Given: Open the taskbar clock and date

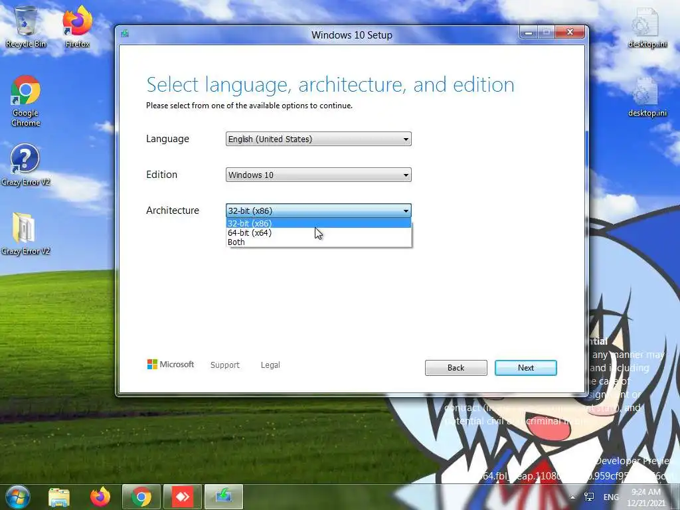Looking at the screenshot, I should point(646,497).
